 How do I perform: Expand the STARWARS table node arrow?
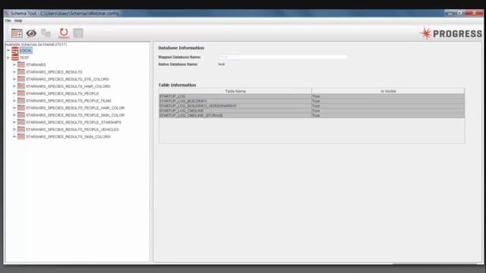click(x=14, y=64)
